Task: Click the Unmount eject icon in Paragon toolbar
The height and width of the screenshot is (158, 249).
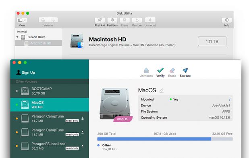Action: [x=146, y=70]
